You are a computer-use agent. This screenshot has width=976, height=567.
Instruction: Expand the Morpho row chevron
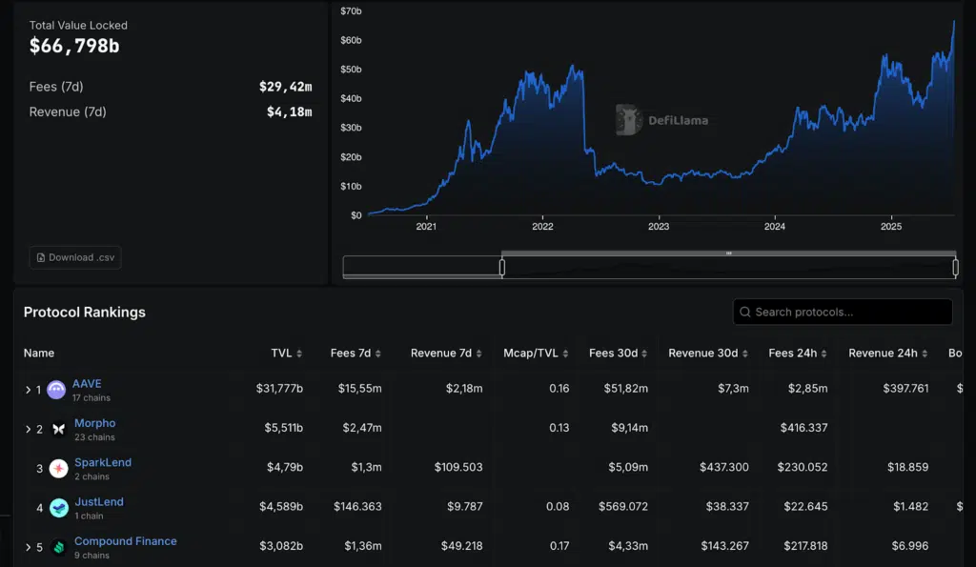(28, 430)
